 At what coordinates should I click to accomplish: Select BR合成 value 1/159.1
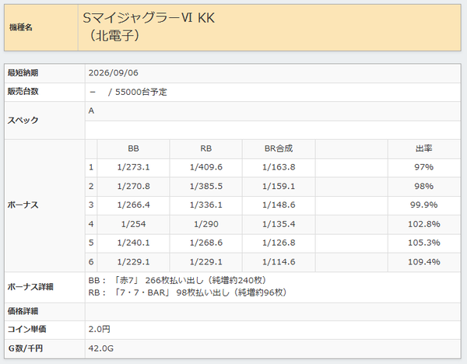[279, 187]
